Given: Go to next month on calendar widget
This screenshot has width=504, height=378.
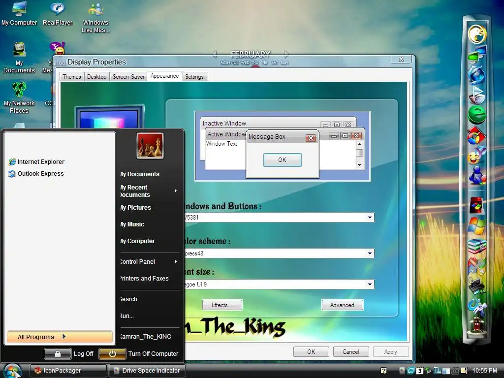Looking at the screenshot, I should coord(286,54).
